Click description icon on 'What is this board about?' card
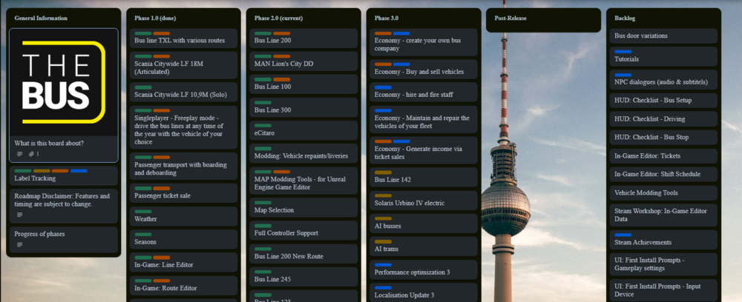 click(20, 154)
